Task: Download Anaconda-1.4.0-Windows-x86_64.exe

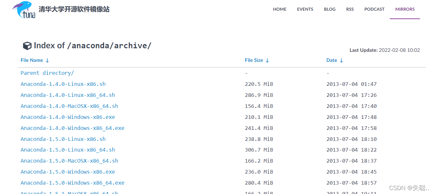Action: (x=72, y=128)
